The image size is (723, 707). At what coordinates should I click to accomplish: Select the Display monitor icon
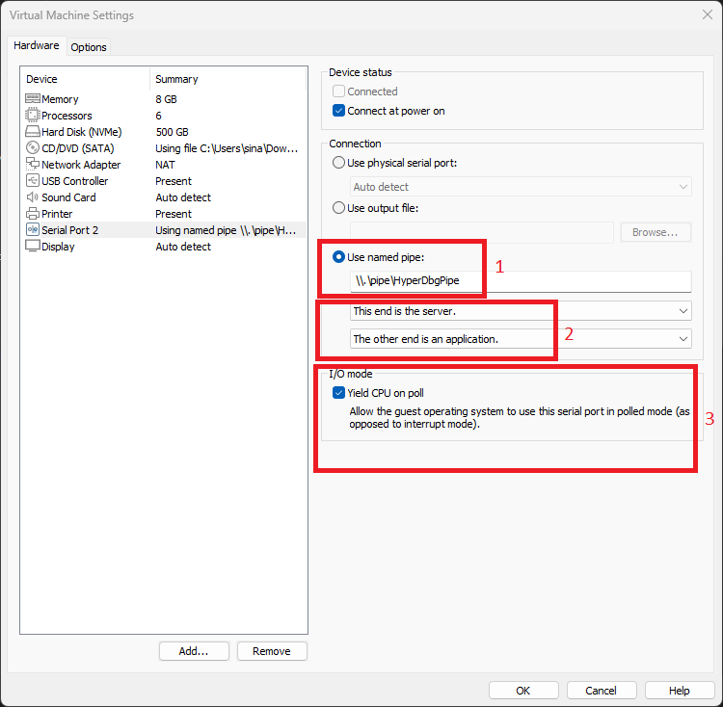(x=32, y=246)
